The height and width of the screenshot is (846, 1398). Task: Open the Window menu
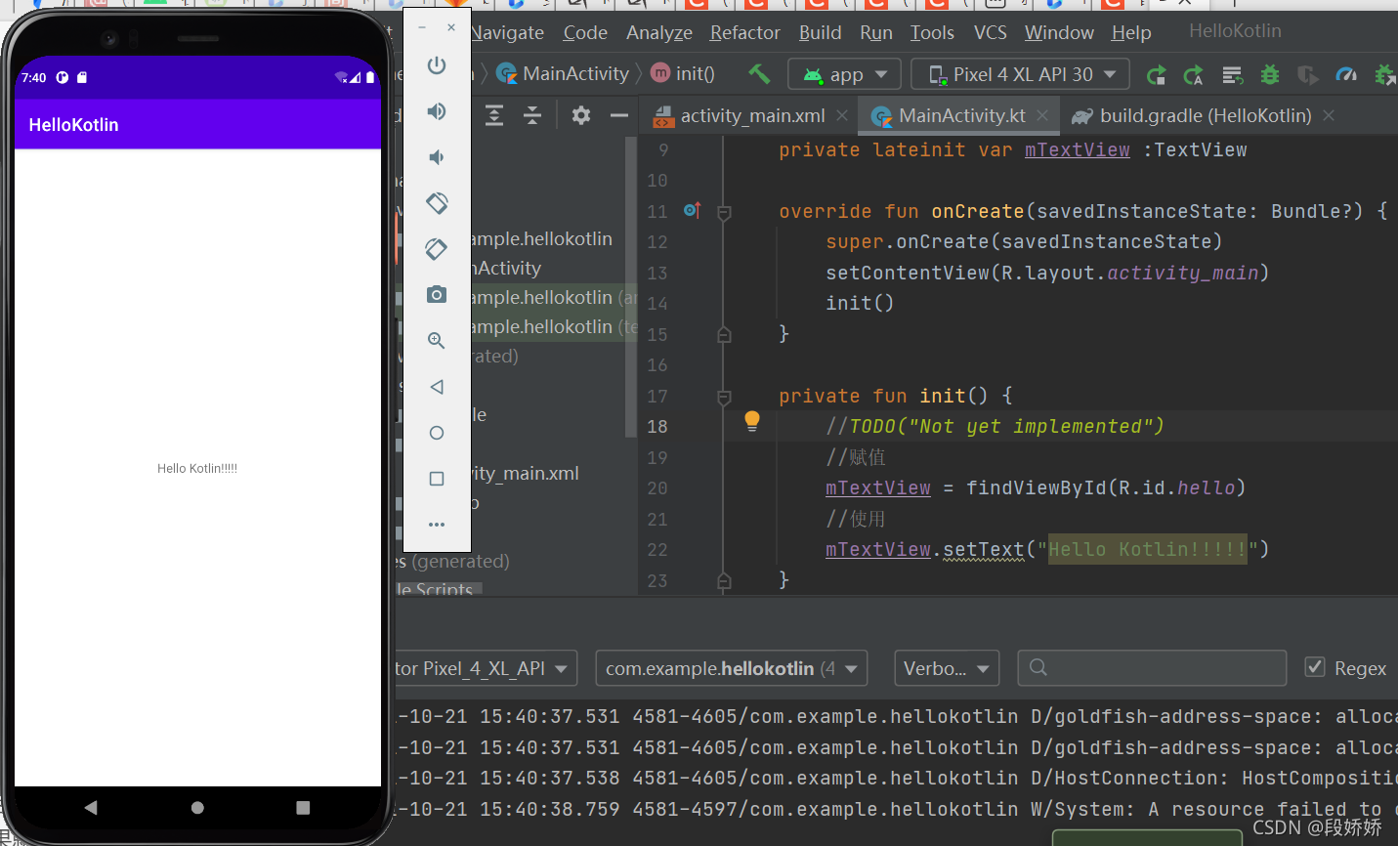click(x=1059, y=32)
